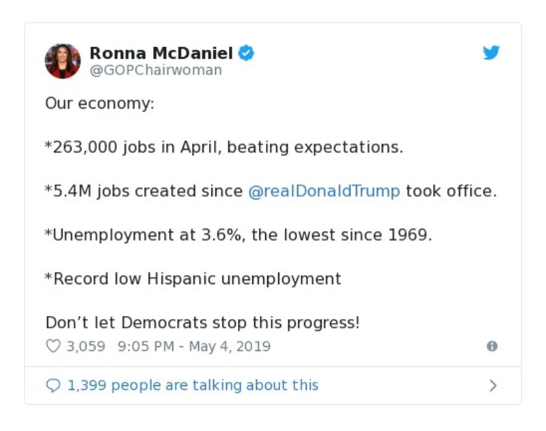Click the blue verified badge
This screenshot has width=546, height=431.
[246, 53]
